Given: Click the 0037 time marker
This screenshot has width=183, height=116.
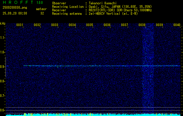Looking at the screenshot, I should tap(125, 25).
